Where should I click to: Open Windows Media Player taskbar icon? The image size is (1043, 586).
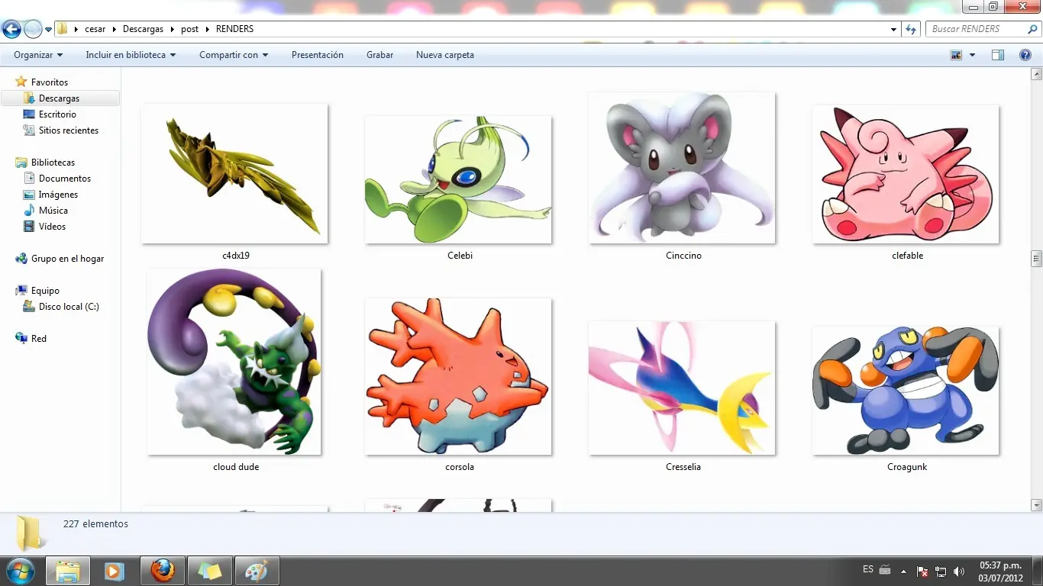pyautogui.click(x=115, y=570)
